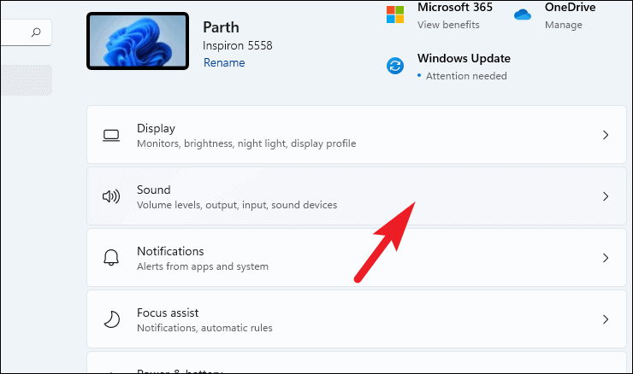Open Notifications title text
This screenshot has width=633, height=374.
(170, 252)
